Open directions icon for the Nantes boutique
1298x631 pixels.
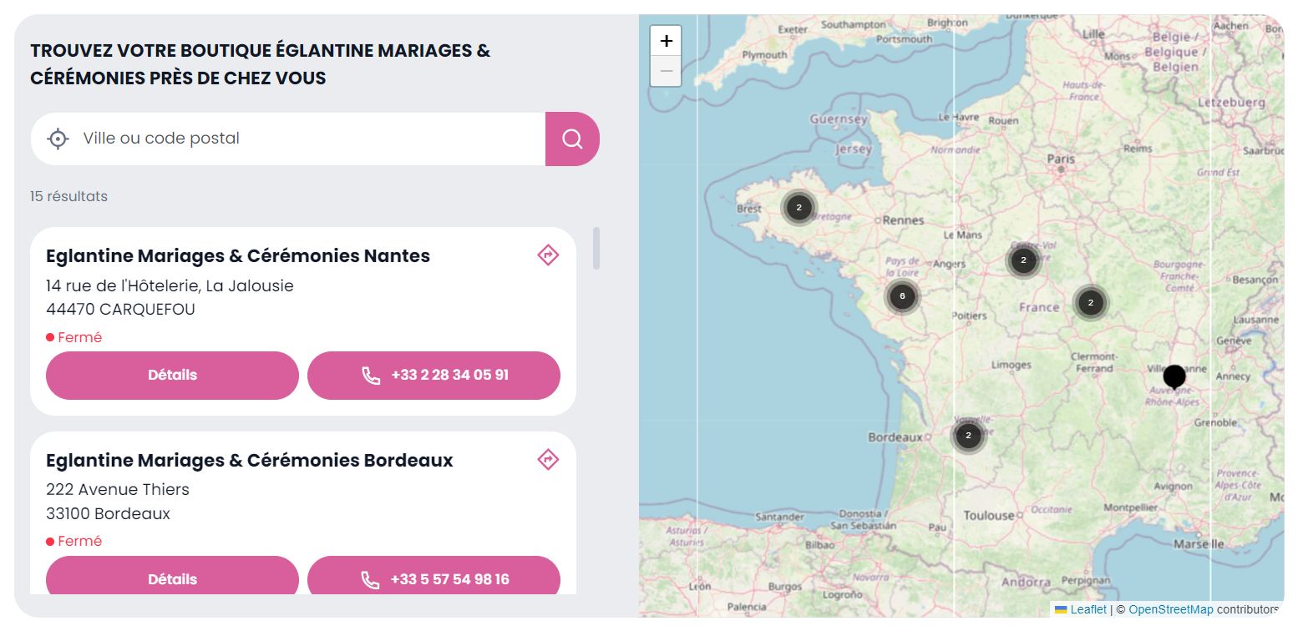[548, 255]
